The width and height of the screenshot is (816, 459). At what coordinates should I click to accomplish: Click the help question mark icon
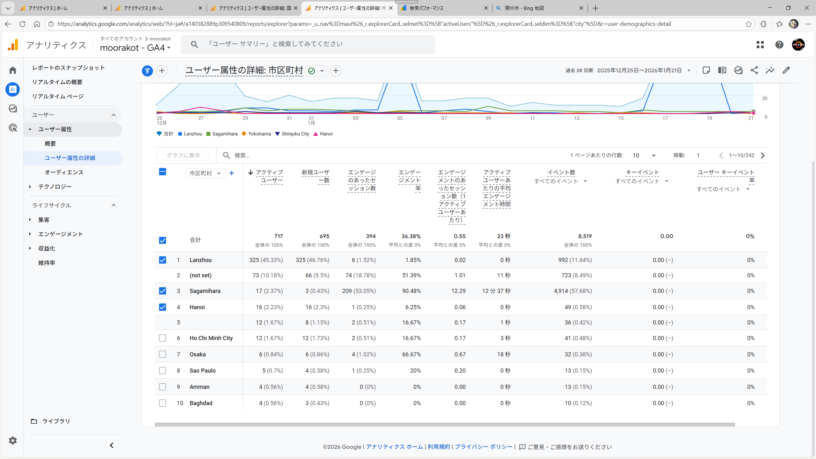click(779, 45)
